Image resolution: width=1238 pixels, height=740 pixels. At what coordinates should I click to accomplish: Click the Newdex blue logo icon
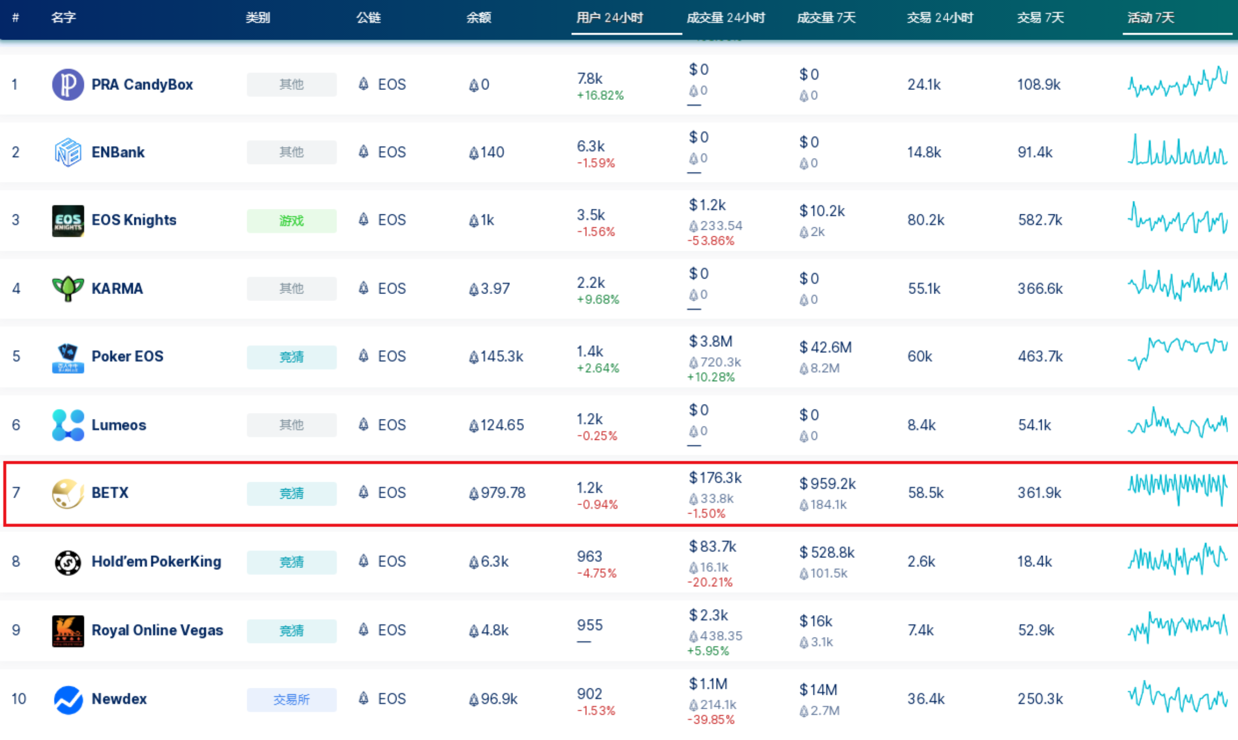point(68,699)
